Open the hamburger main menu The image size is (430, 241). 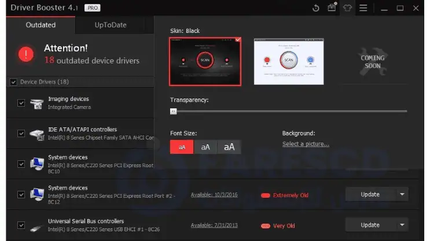pos(363,8)
